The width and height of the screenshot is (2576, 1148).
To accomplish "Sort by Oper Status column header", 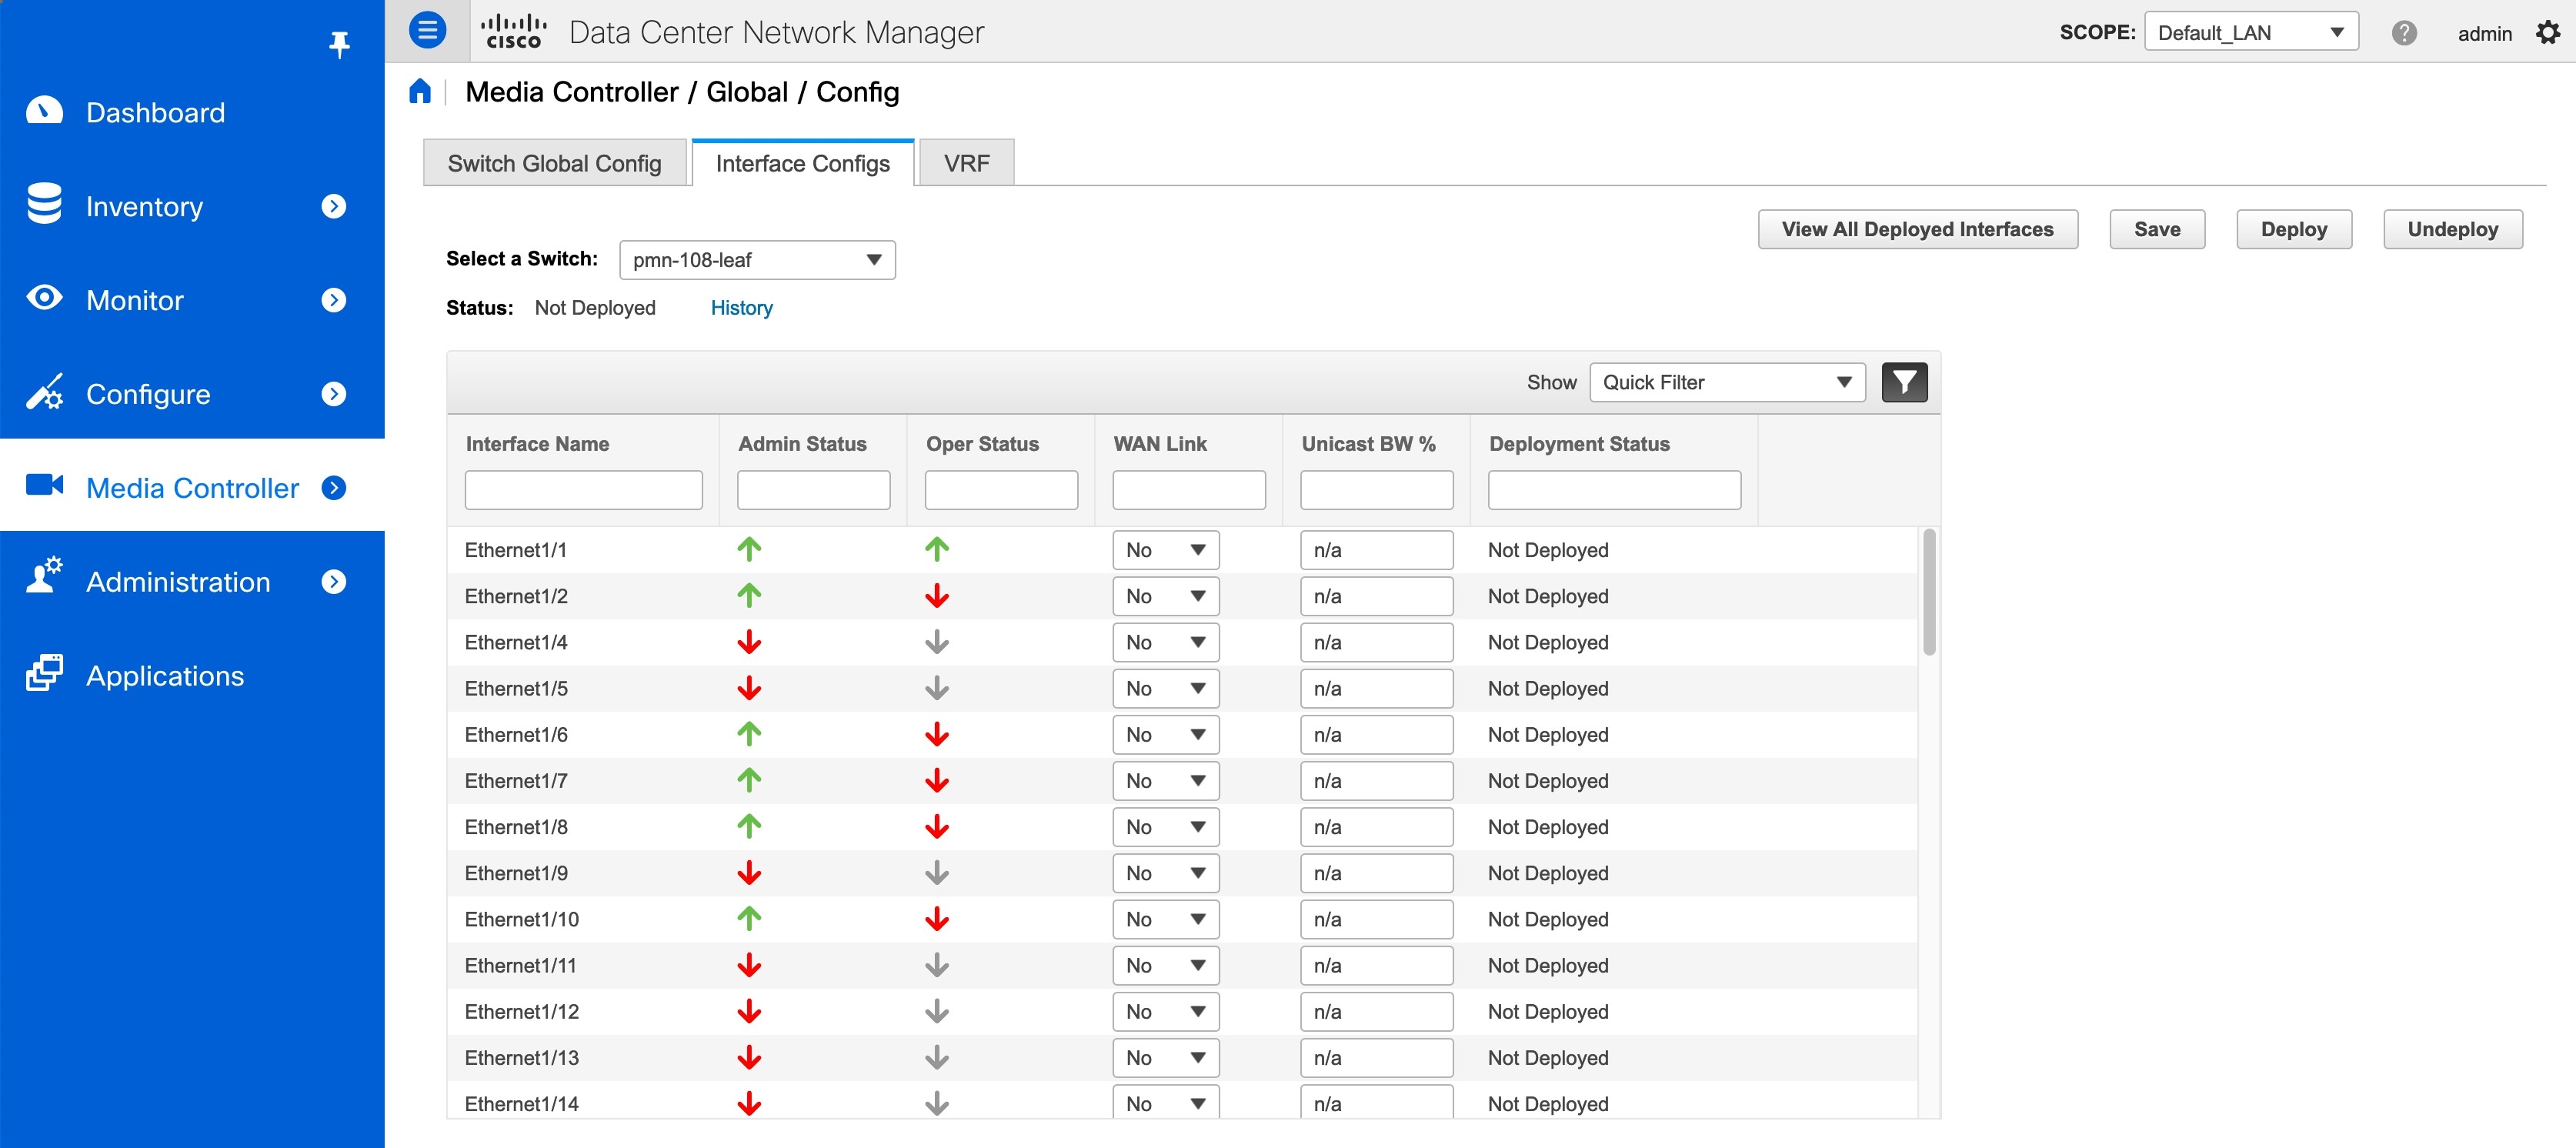I will (x=982, y=444).
